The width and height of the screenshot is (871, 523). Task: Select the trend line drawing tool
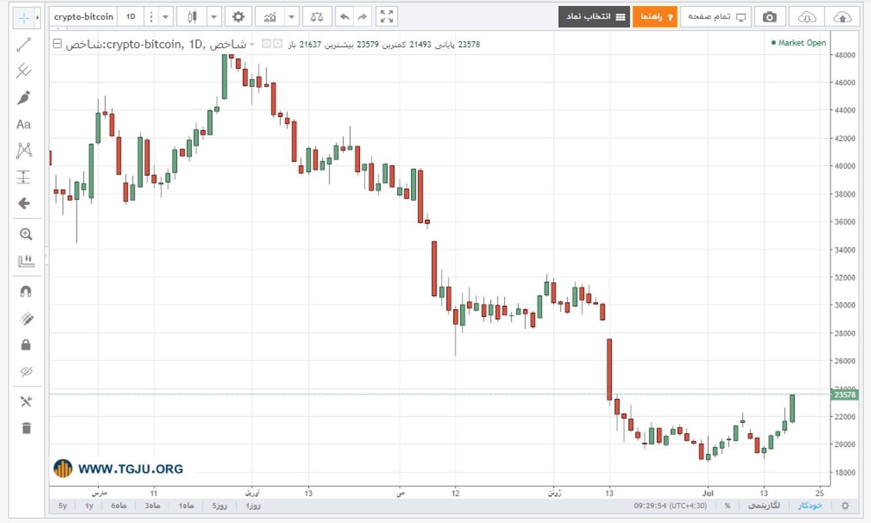coord(24,45)
